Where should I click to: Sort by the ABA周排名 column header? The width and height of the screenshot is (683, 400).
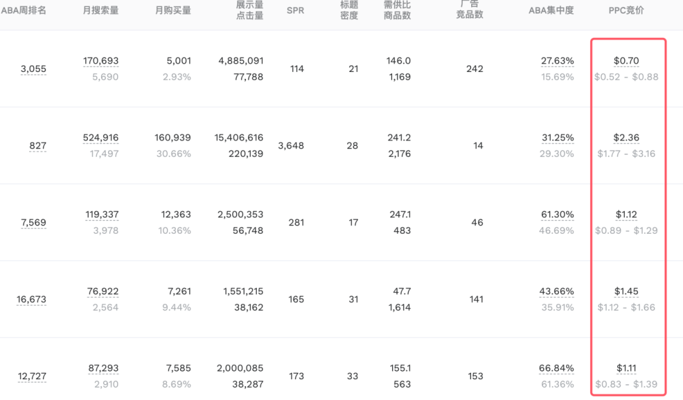[x=23, y=10]
